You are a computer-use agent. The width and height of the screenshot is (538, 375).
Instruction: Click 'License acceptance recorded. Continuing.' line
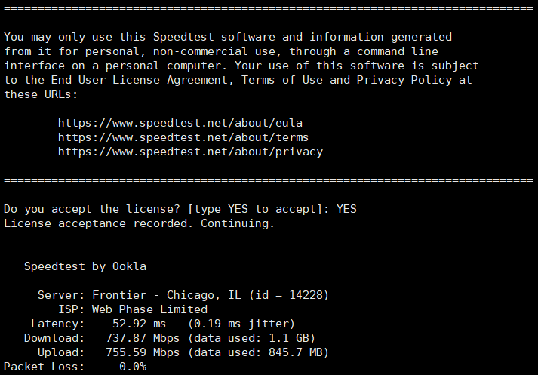[x=140, y=223]
